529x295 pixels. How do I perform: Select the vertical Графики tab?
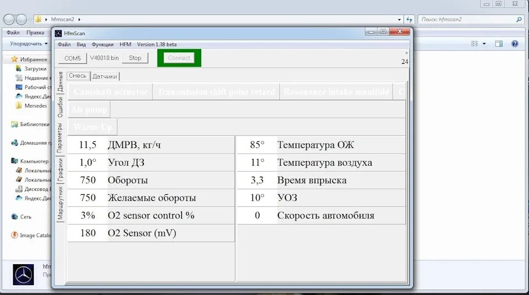[x=60, y=170]
